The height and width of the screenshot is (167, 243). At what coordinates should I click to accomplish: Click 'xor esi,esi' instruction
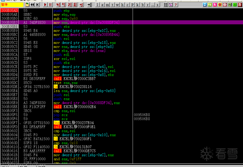pyautogui.click(x=64, y=59)
